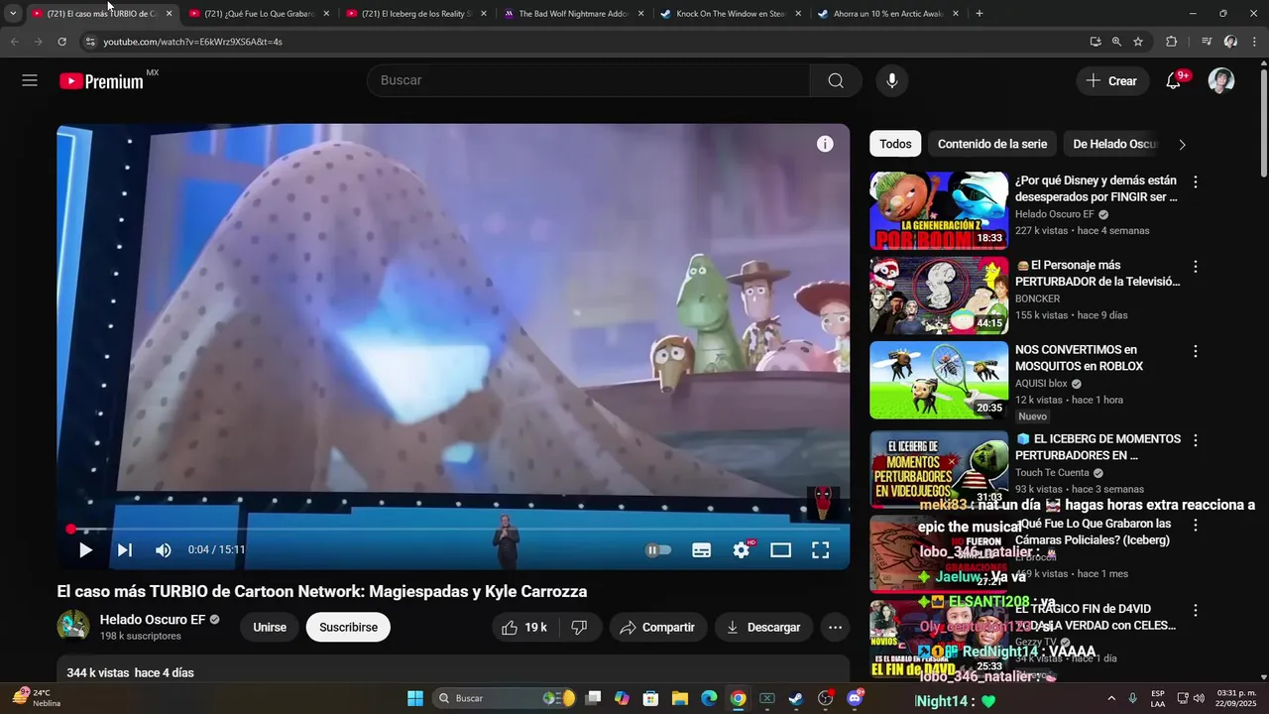Screen dimensions: 1269x714
Task: Open the player settings gear
Action: [742, 549]
